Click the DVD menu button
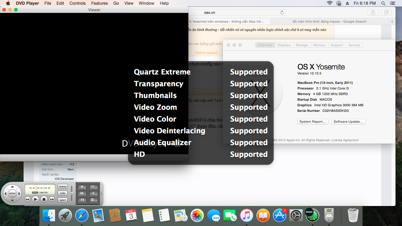 63,187
